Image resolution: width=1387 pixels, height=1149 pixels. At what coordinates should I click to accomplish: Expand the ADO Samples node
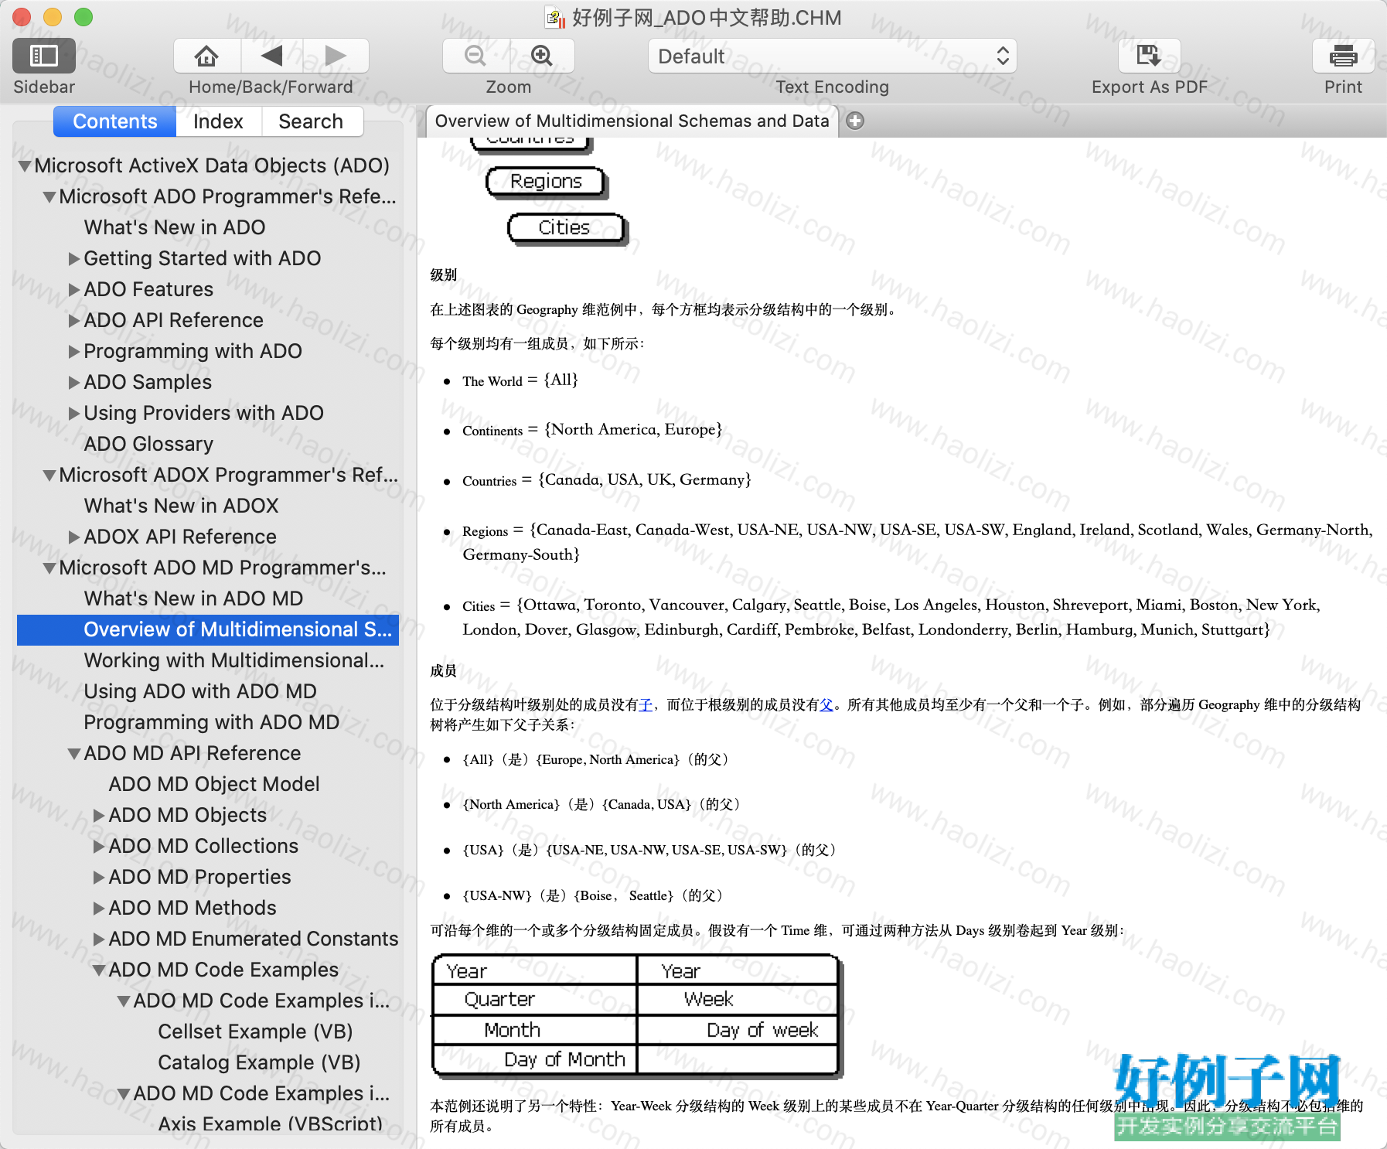(74, 382)
